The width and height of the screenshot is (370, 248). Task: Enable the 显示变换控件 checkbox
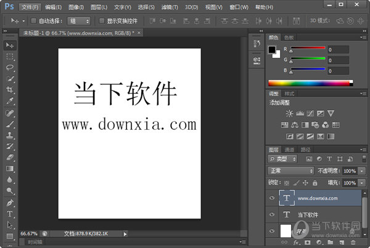coord(102,21)
